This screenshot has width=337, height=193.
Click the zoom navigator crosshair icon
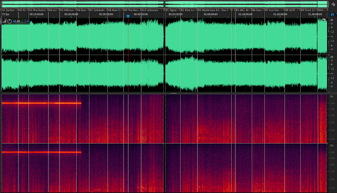pyautogui.click(x=333, y=4)
